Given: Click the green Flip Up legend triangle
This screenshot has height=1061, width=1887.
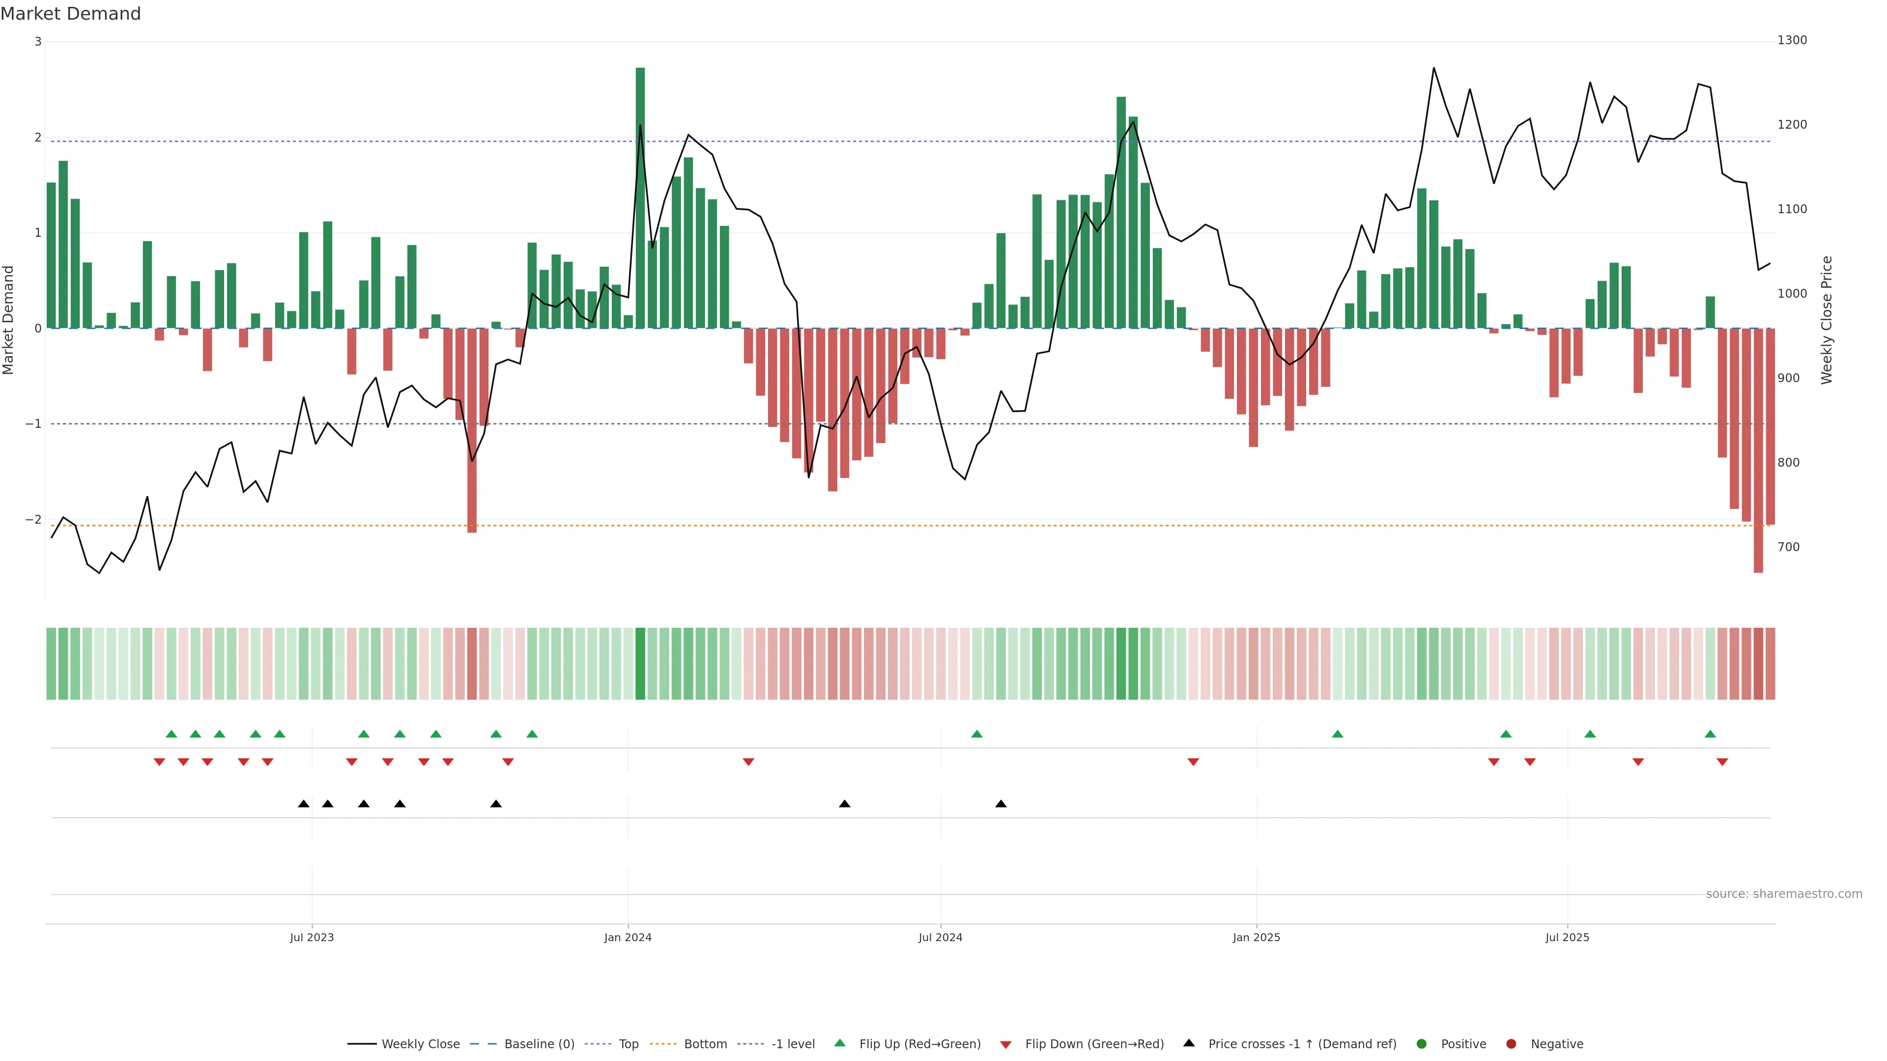Looking at the screenshot, I should 839,1043.
